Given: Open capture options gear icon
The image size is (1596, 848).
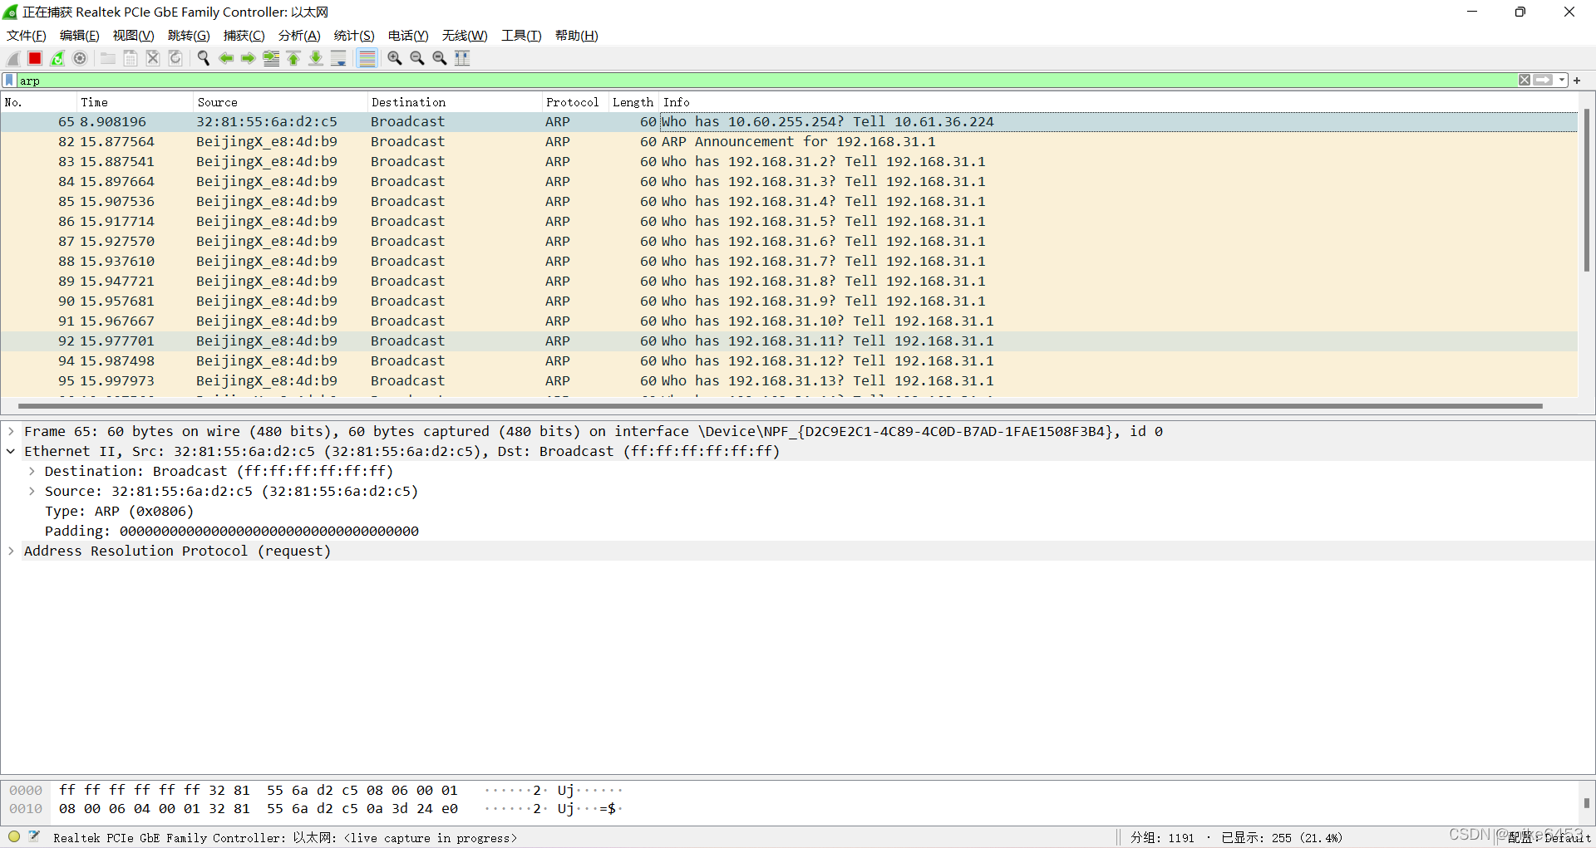Looking at the screenshot, I should tap(80, 58).
